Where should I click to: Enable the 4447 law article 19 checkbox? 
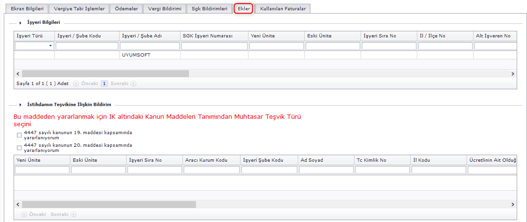point(19,135)
